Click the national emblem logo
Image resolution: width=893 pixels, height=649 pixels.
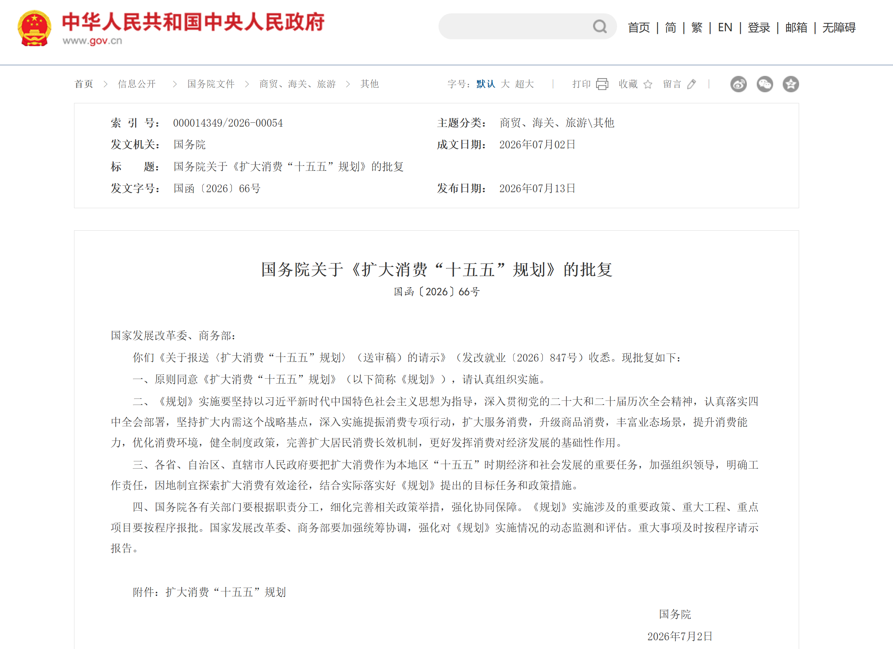click(35, 28)
